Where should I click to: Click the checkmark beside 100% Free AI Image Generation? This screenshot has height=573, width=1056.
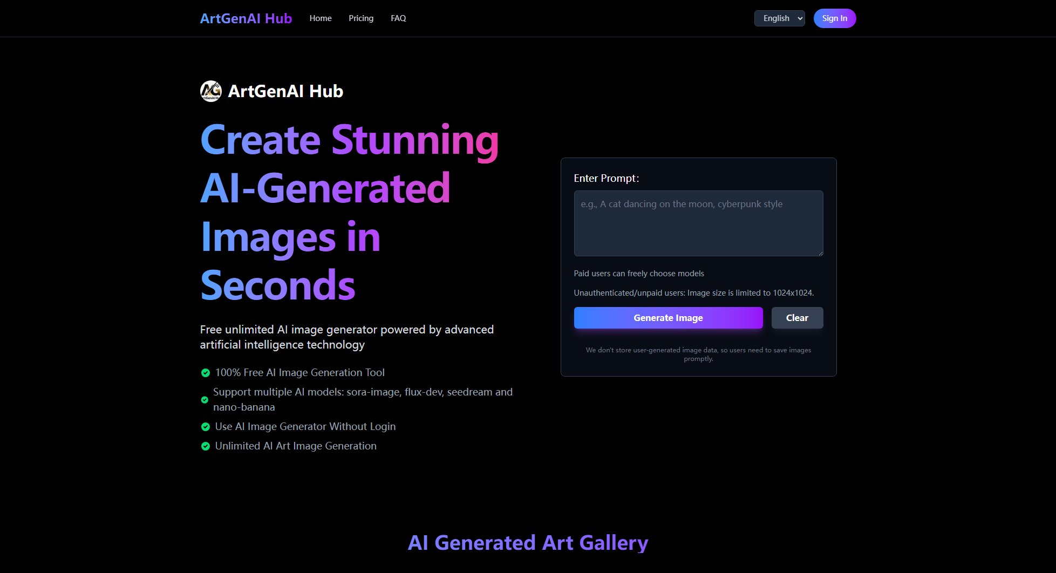[205, 373]
